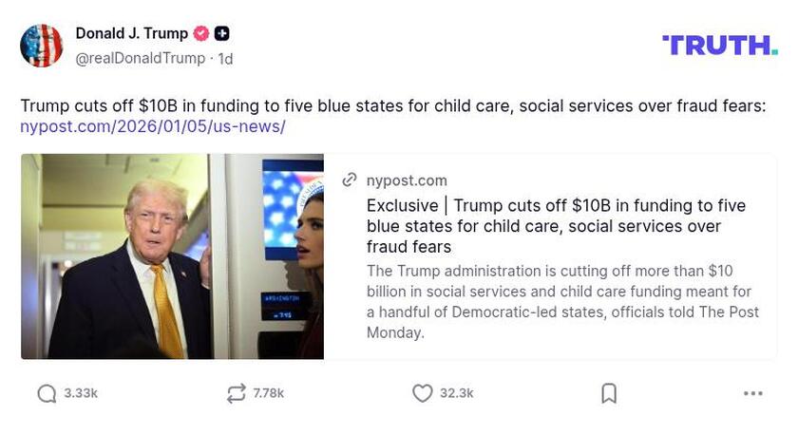Click the article summary description text
The height and width of the screenshot is (435, 798).
coord(562,302)
